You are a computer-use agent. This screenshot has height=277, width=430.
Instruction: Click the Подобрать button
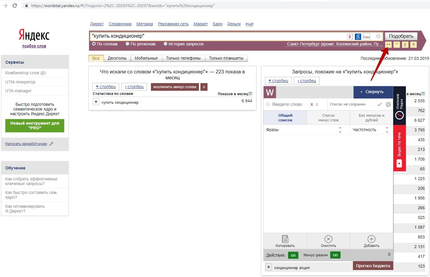(x=401, y=36)
